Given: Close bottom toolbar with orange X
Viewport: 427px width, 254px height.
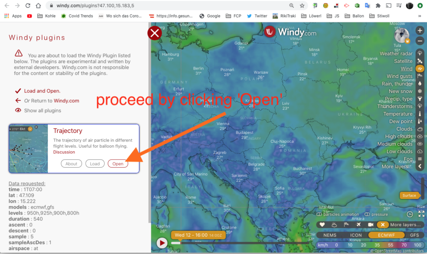Looking at the screenshot, I should (x=382, y=224).
